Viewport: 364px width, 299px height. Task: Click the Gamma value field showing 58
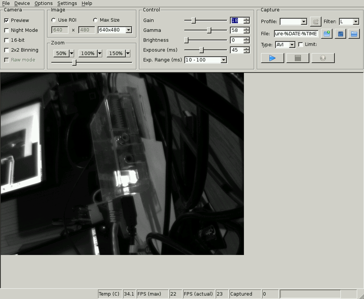[x=237, y=30]
